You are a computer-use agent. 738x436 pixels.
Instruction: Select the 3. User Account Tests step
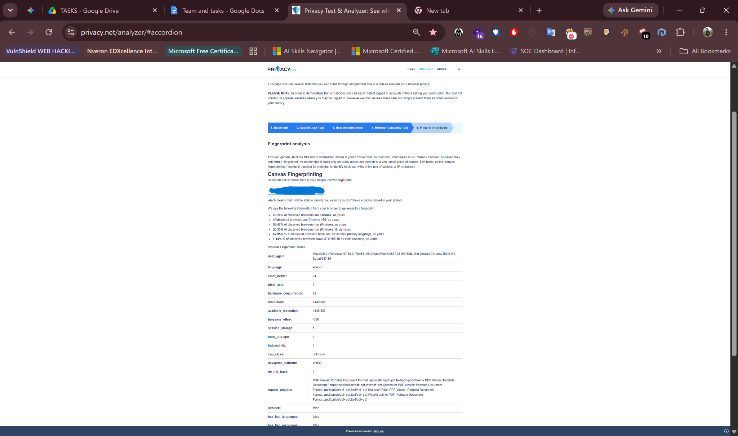tap(348, 128)
